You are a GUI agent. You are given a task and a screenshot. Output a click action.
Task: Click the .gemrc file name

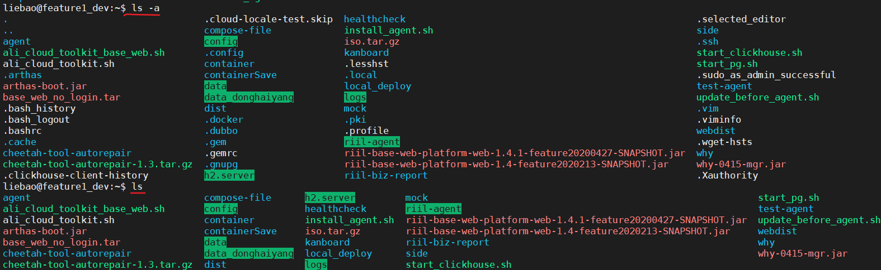point(221,153)
